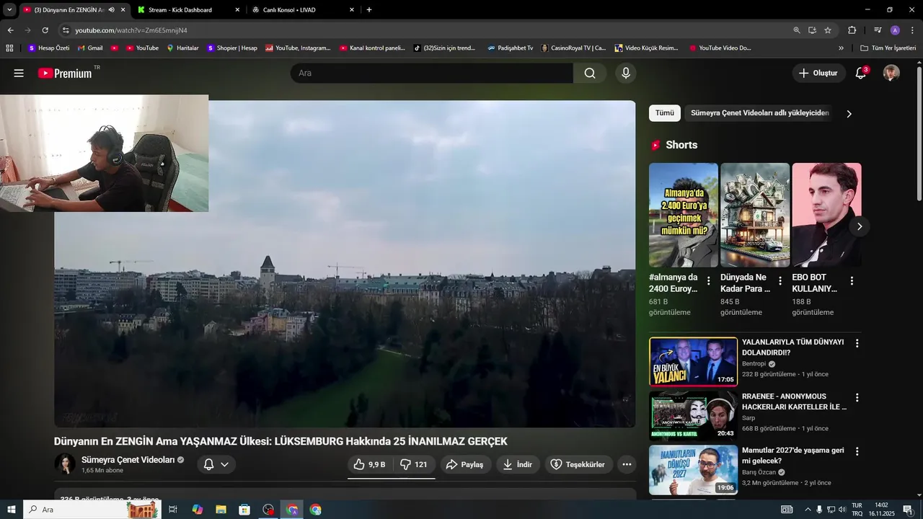923x519 pixels.
Task: Start voice search with microphone icon
Action: [626, 73]
